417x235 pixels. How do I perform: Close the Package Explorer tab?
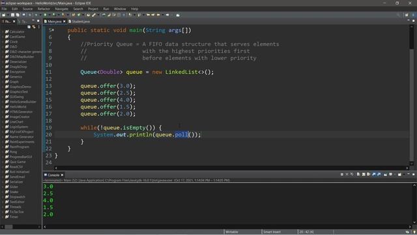14,22
